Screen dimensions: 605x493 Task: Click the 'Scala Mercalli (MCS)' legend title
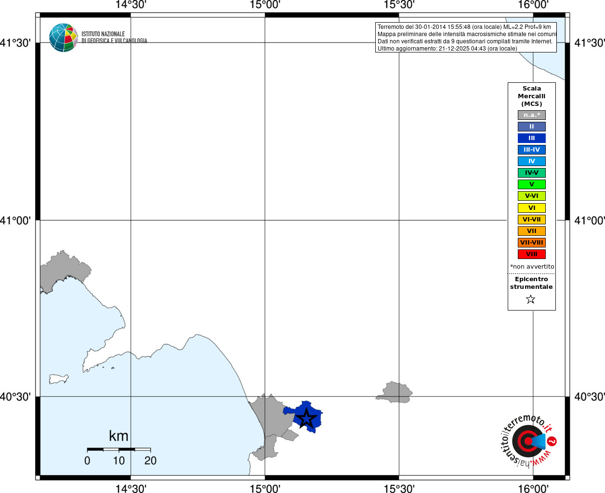532,96
